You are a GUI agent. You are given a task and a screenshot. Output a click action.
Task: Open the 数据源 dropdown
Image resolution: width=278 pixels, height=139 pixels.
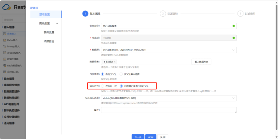click(x=169, y=50)
